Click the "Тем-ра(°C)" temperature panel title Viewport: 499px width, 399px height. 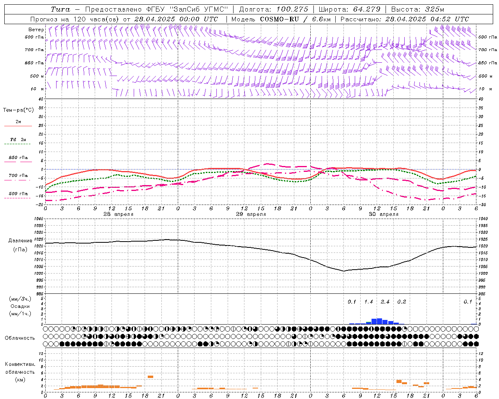(x=18, y=110)
